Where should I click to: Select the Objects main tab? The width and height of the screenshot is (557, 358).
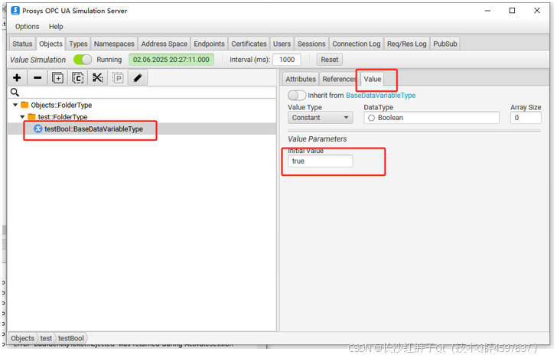pos(50,44)
